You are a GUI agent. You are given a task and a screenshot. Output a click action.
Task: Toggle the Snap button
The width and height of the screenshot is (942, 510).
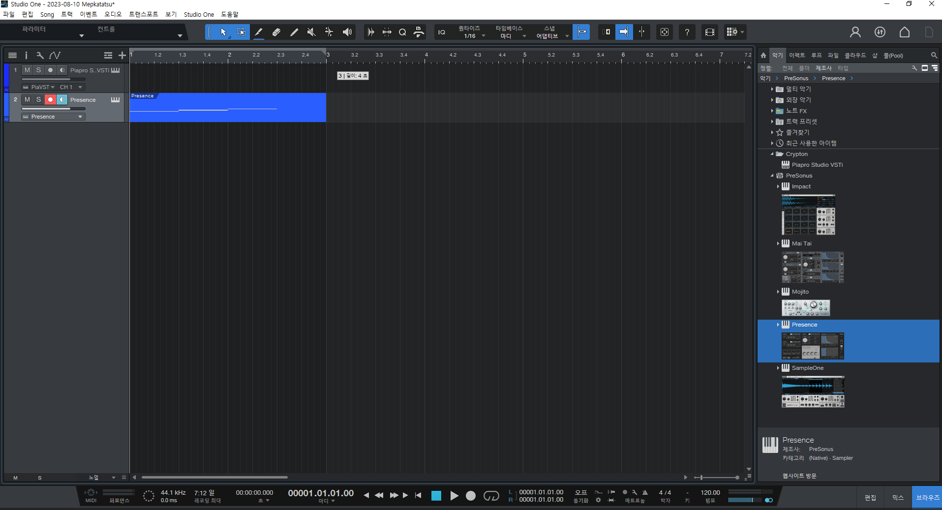[x=581, y=32]
